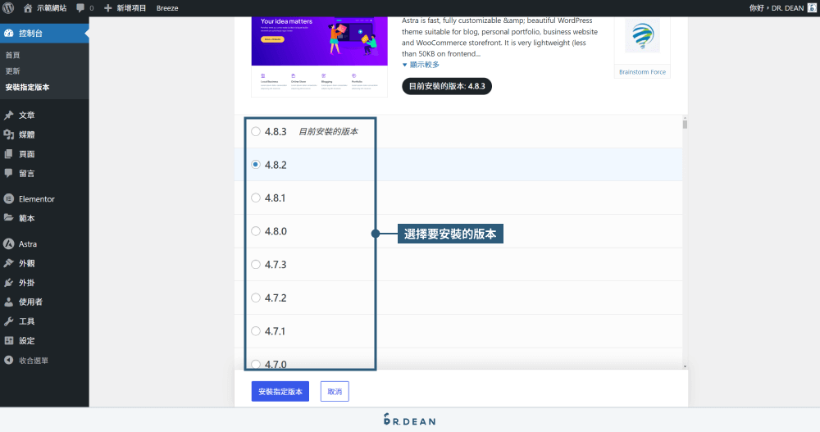Choose version 4.8.0 radio option

256,230
